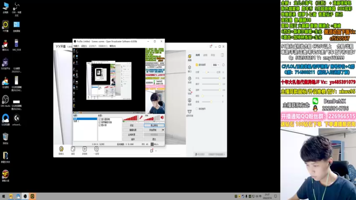
Task: Expand the arrow beside YY bottom share icon
Action: [x=156, y=151]
